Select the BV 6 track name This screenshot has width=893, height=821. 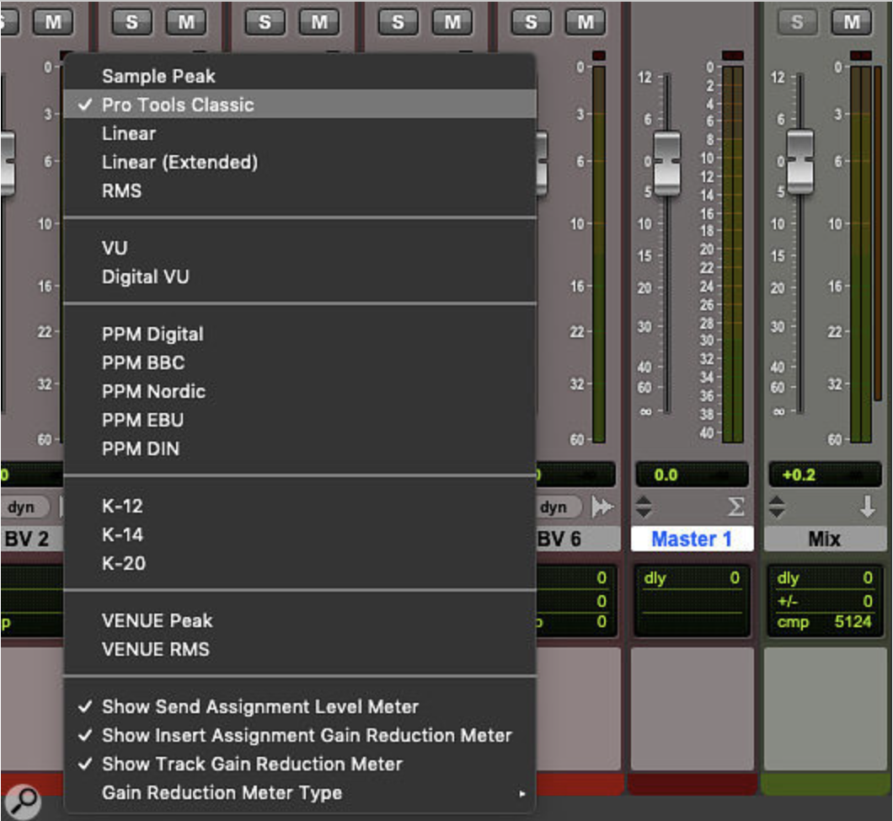577,539
